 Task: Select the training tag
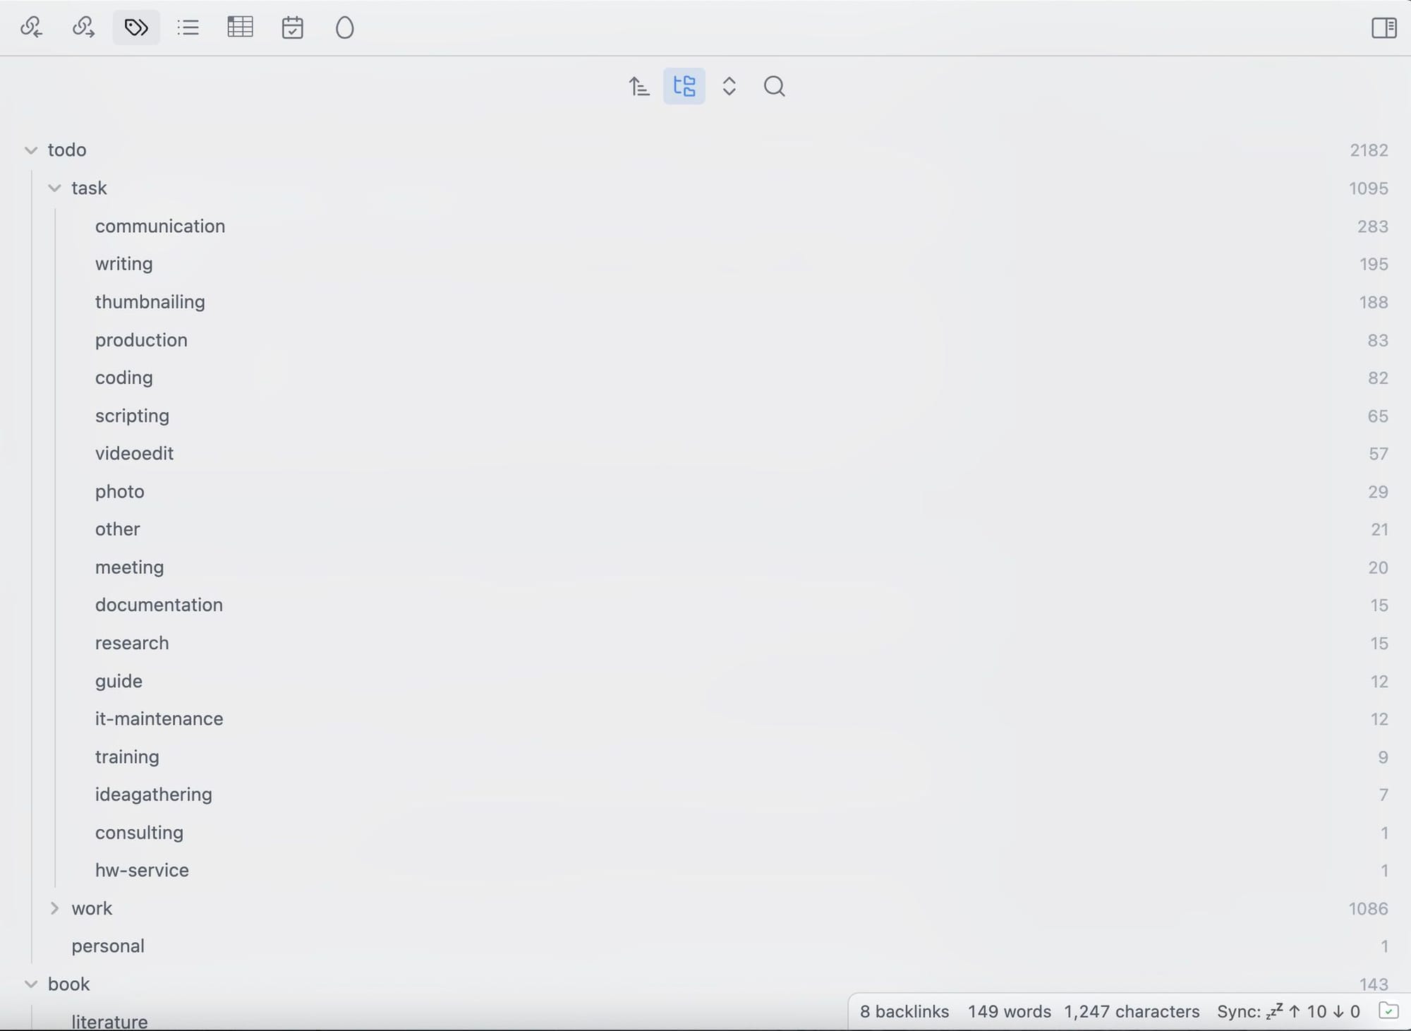(127, 756)
